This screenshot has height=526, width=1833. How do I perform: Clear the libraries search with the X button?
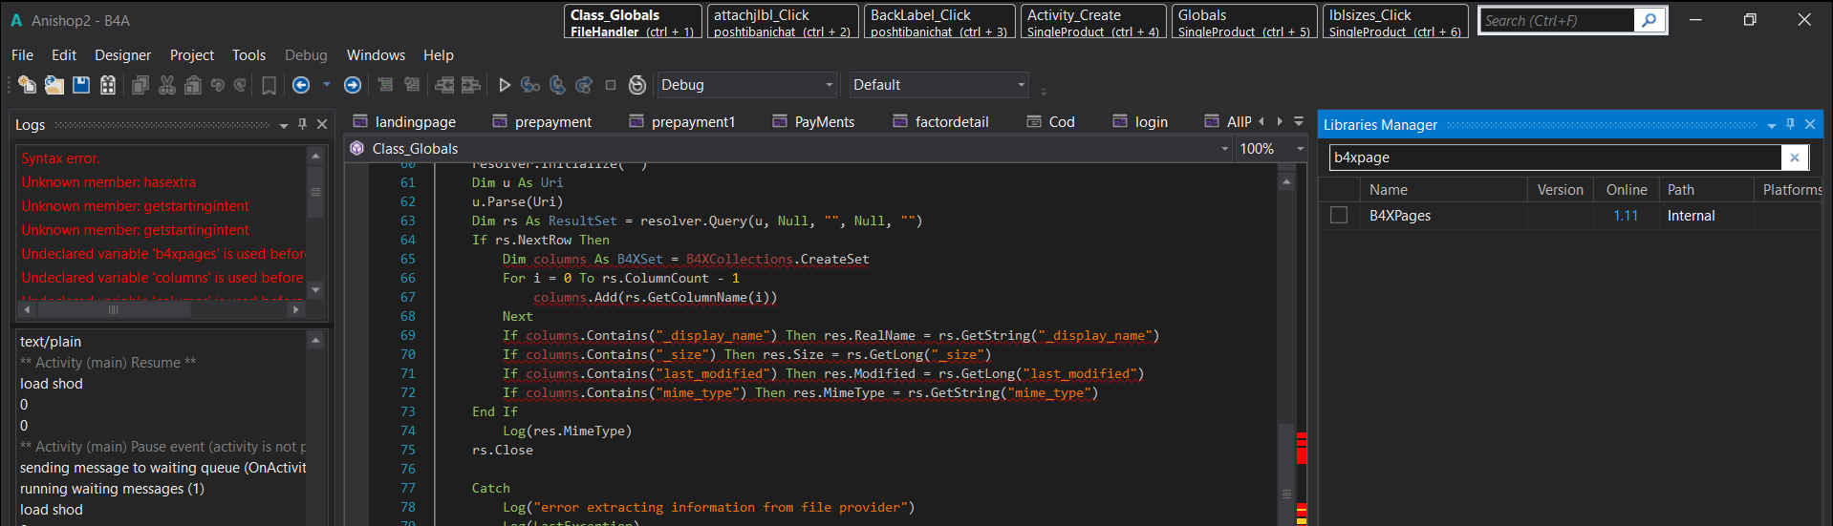1794,158
